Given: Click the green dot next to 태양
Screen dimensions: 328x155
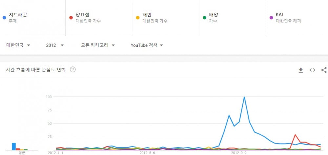Looking at the screenshot, I should [x=205, y=18].
